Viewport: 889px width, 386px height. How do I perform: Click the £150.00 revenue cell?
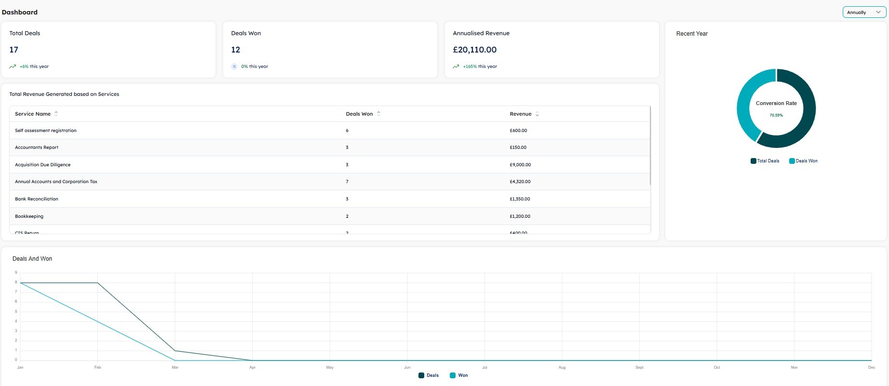point(518,147)
